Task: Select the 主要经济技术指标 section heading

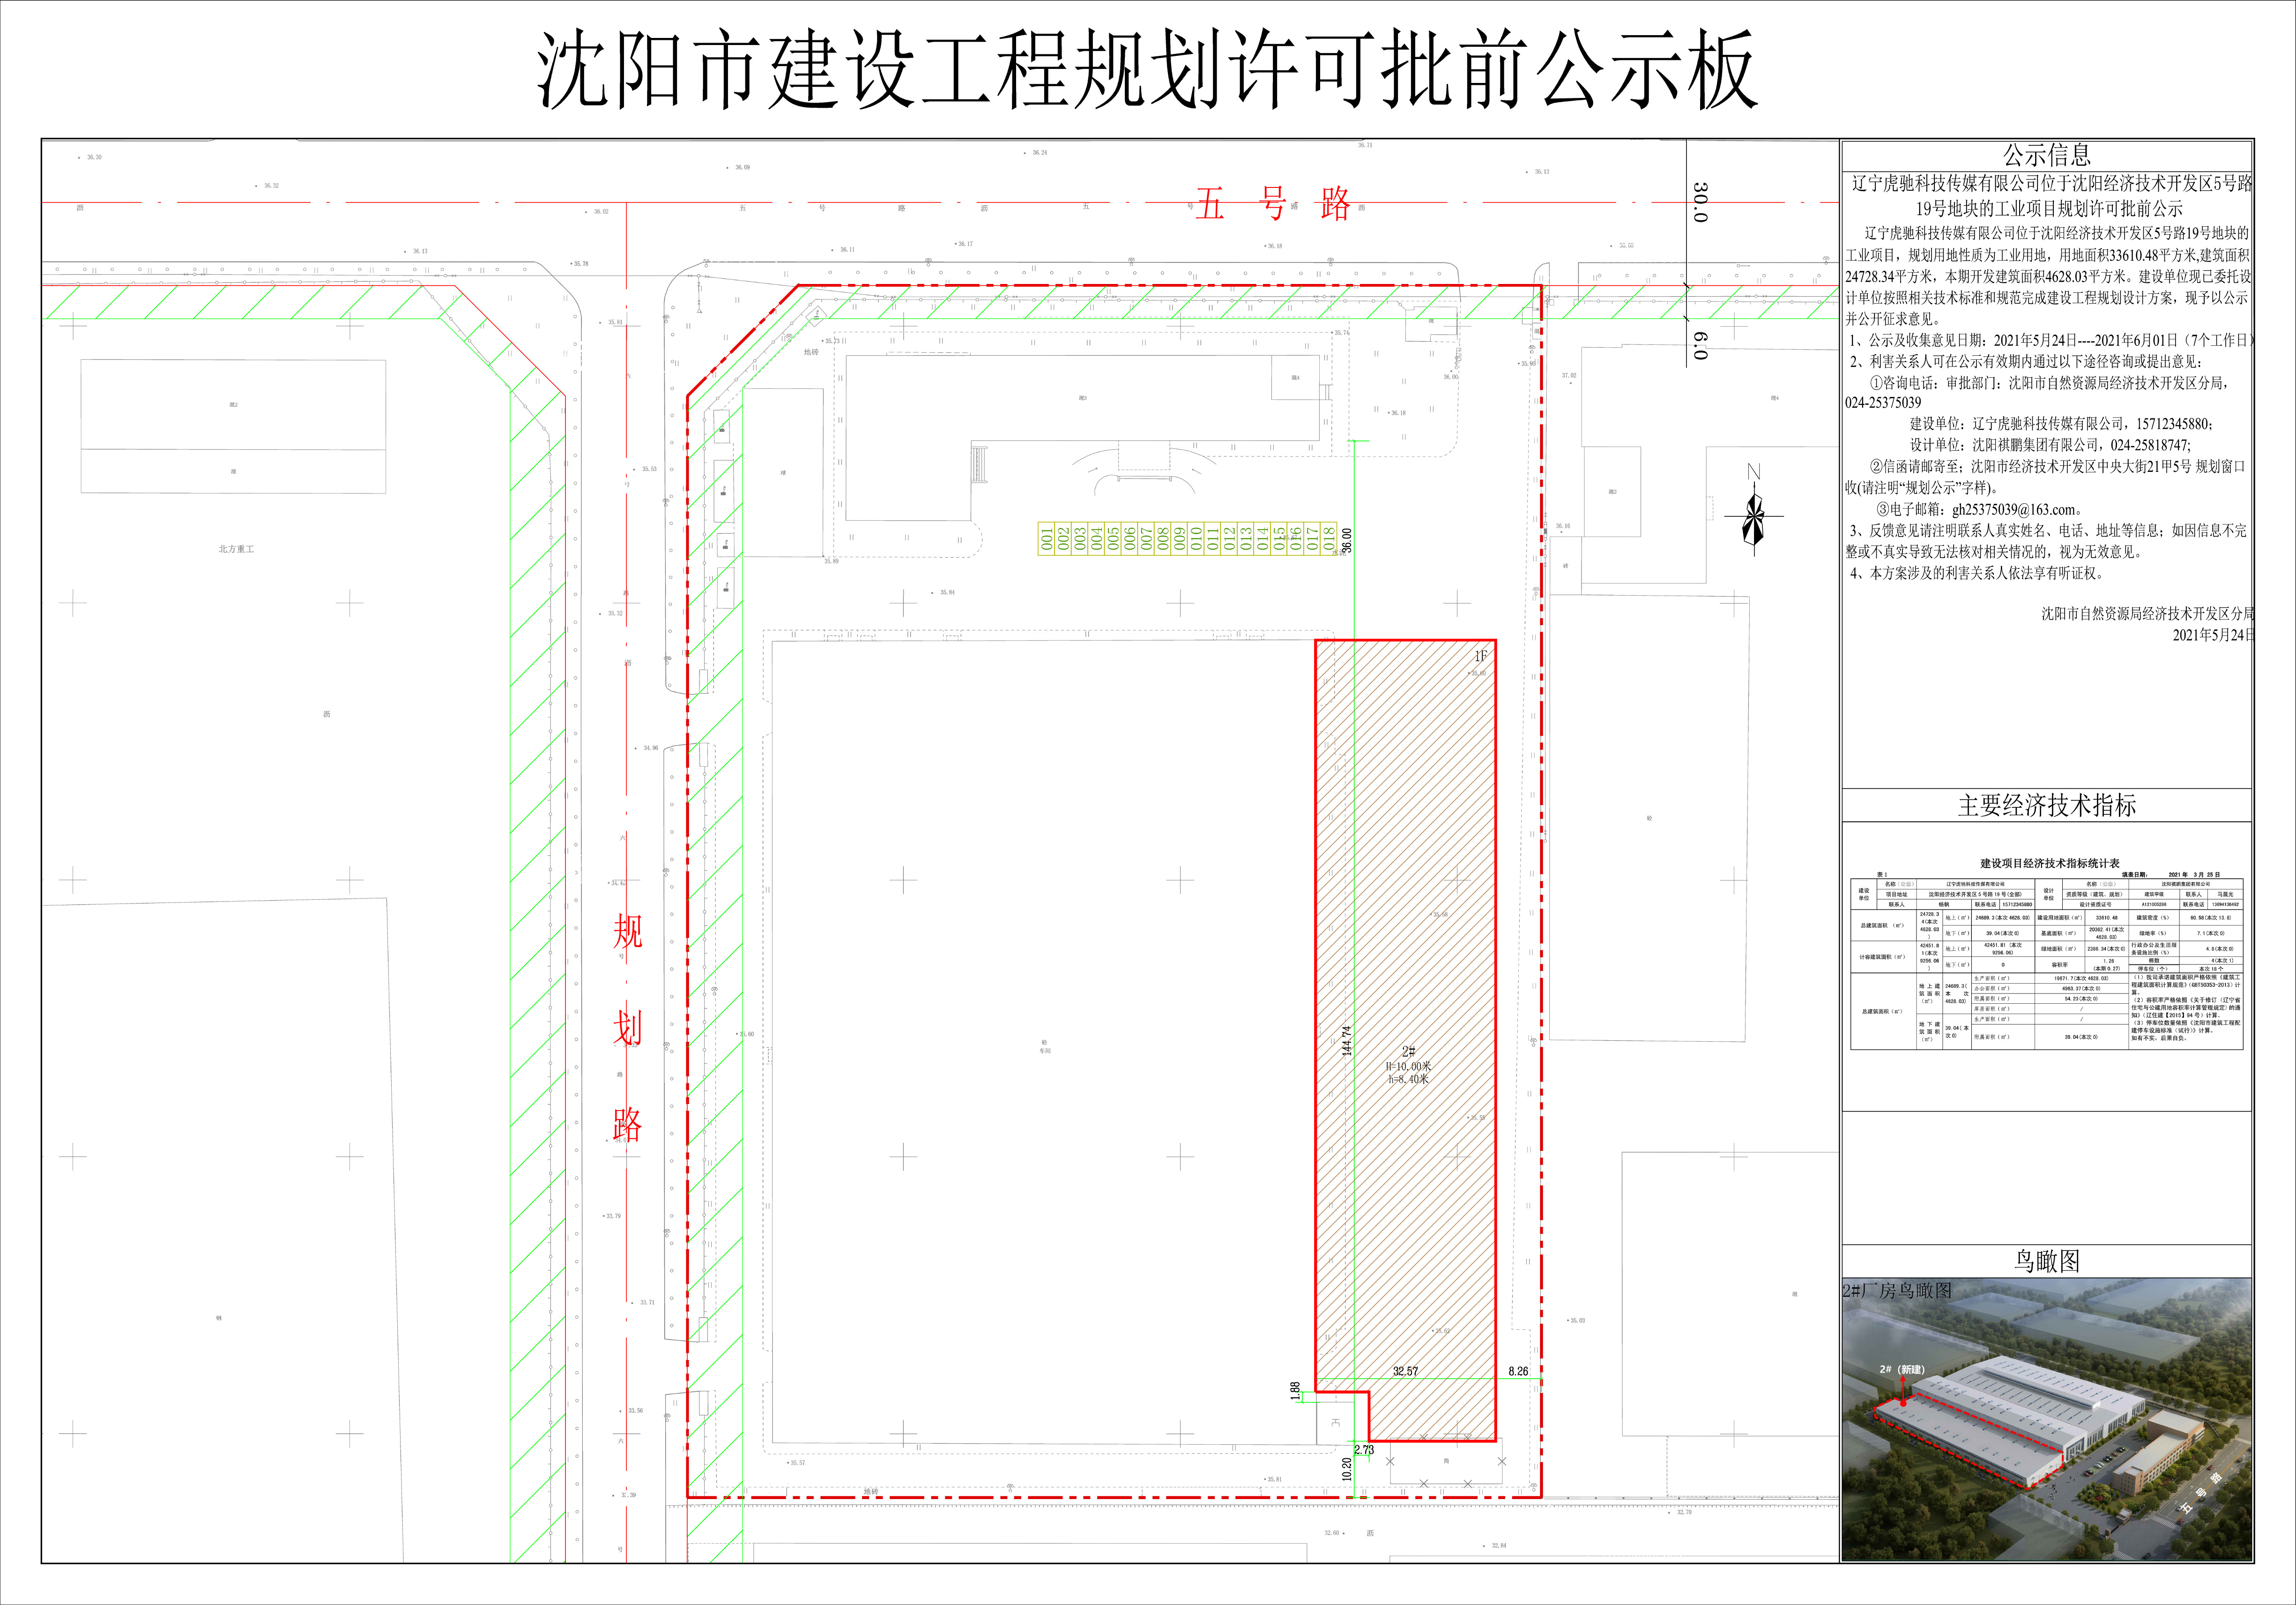Action: point(2046,805)
